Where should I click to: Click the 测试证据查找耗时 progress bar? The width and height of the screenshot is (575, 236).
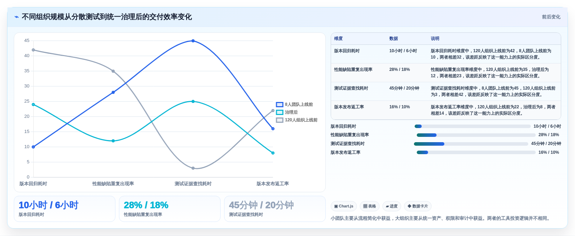471,144
